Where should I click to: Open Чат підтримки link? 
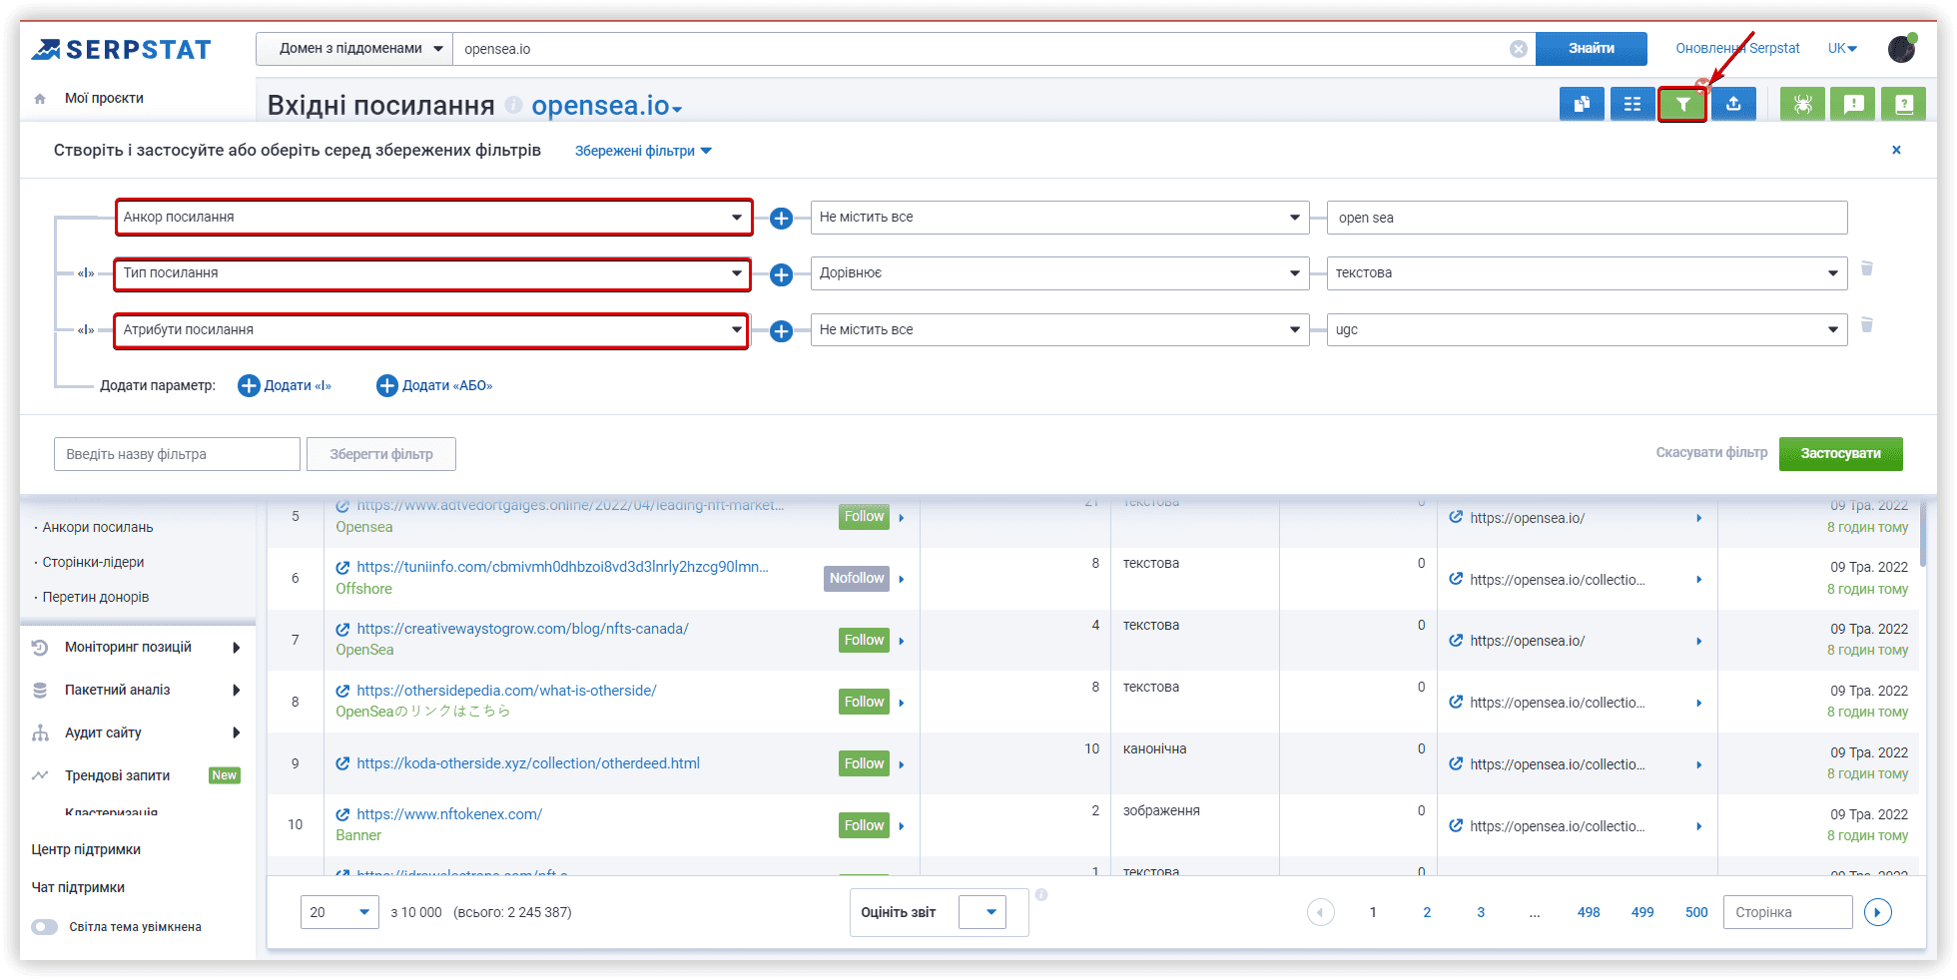[78, 887]
